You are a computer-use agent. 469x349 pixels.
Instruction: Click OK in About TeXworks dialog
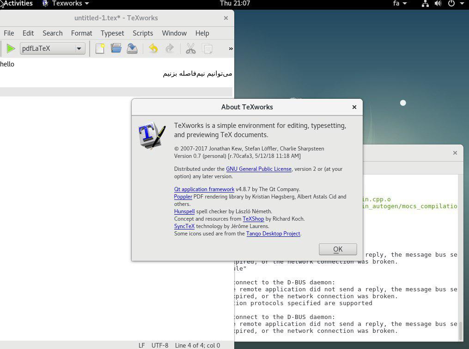pos(338,249)
